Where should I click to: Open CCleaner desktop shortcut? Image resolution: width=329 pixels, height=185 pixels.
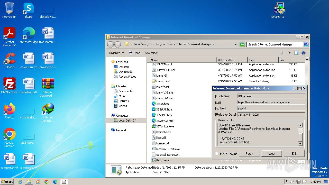click(x=9, y=61)
